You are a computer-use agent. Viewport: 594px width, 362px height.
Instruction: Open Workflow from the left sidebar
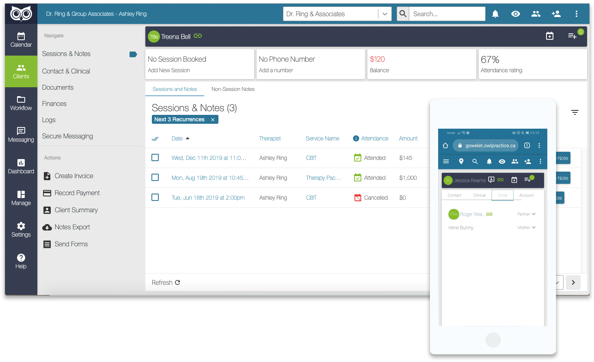click(x=21, y=103)
